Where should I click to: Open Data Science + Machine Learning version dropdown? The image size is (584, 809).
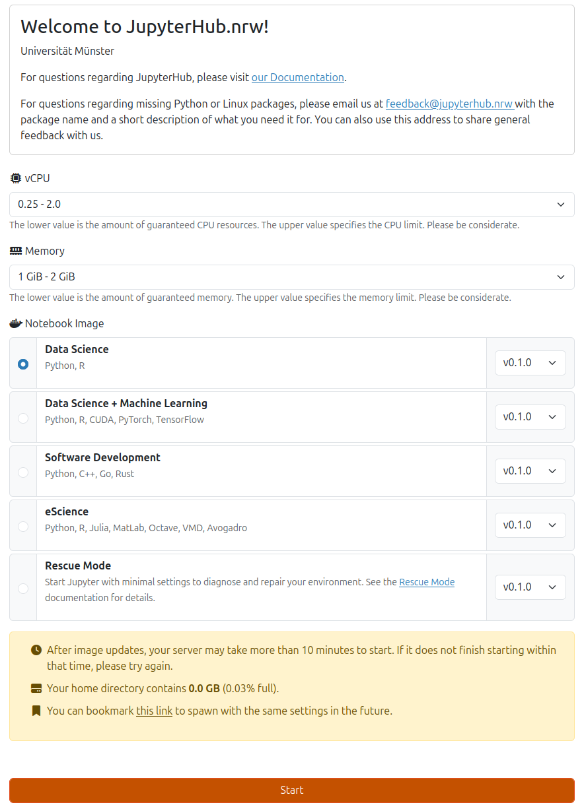coord(530,417)
